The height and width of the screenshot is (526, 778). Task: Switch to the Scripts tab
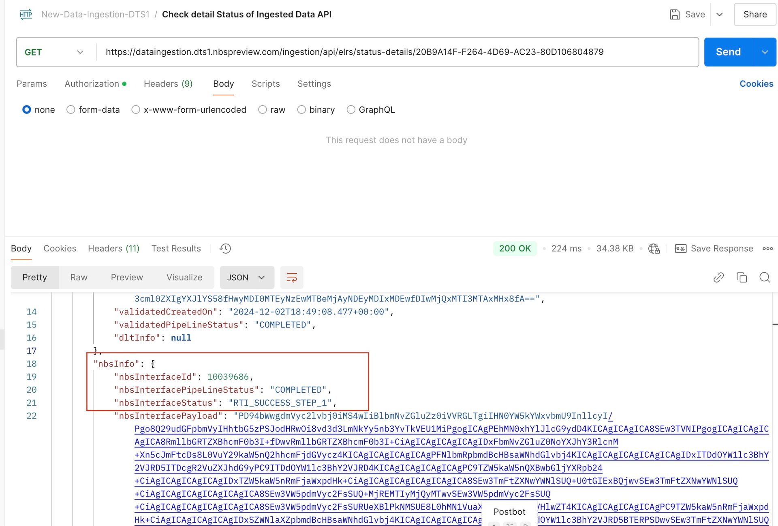[265, 84]
